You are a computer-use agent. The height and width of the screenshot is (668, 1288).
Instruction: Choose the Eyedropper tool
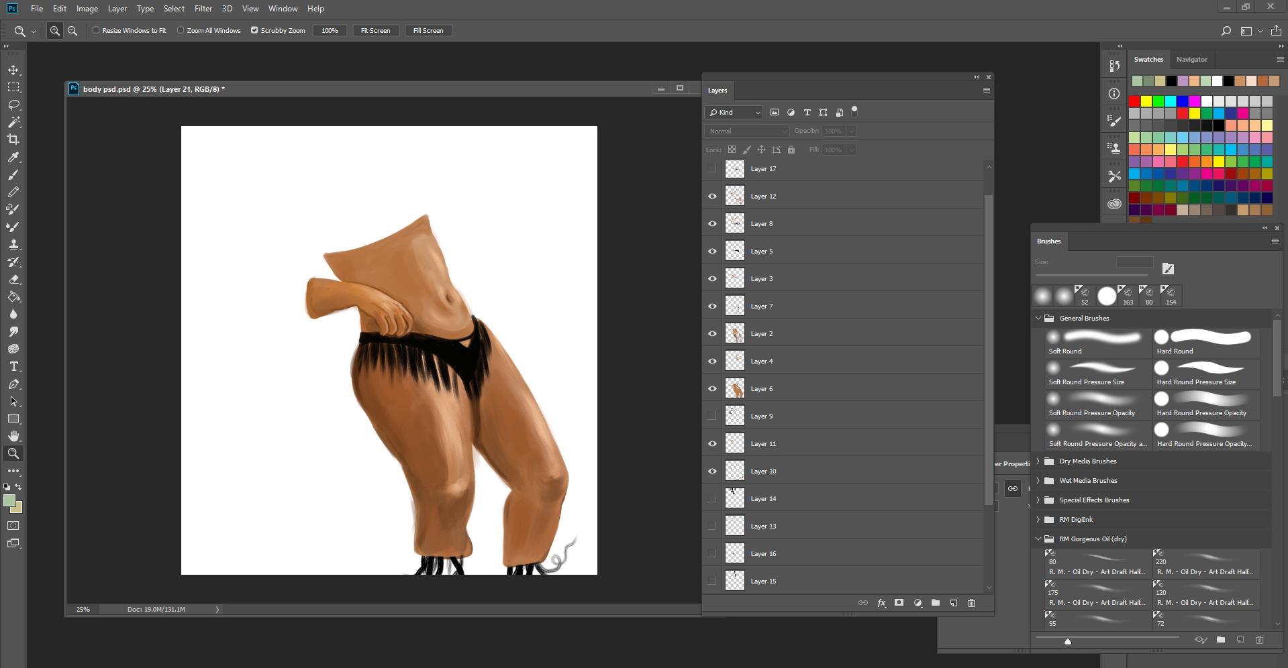point(13,158)
